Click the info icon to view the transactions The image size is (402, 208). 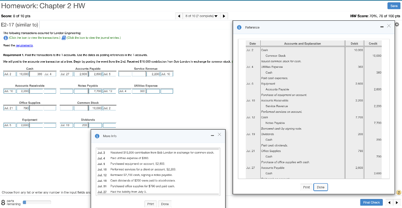click(5, 38)
